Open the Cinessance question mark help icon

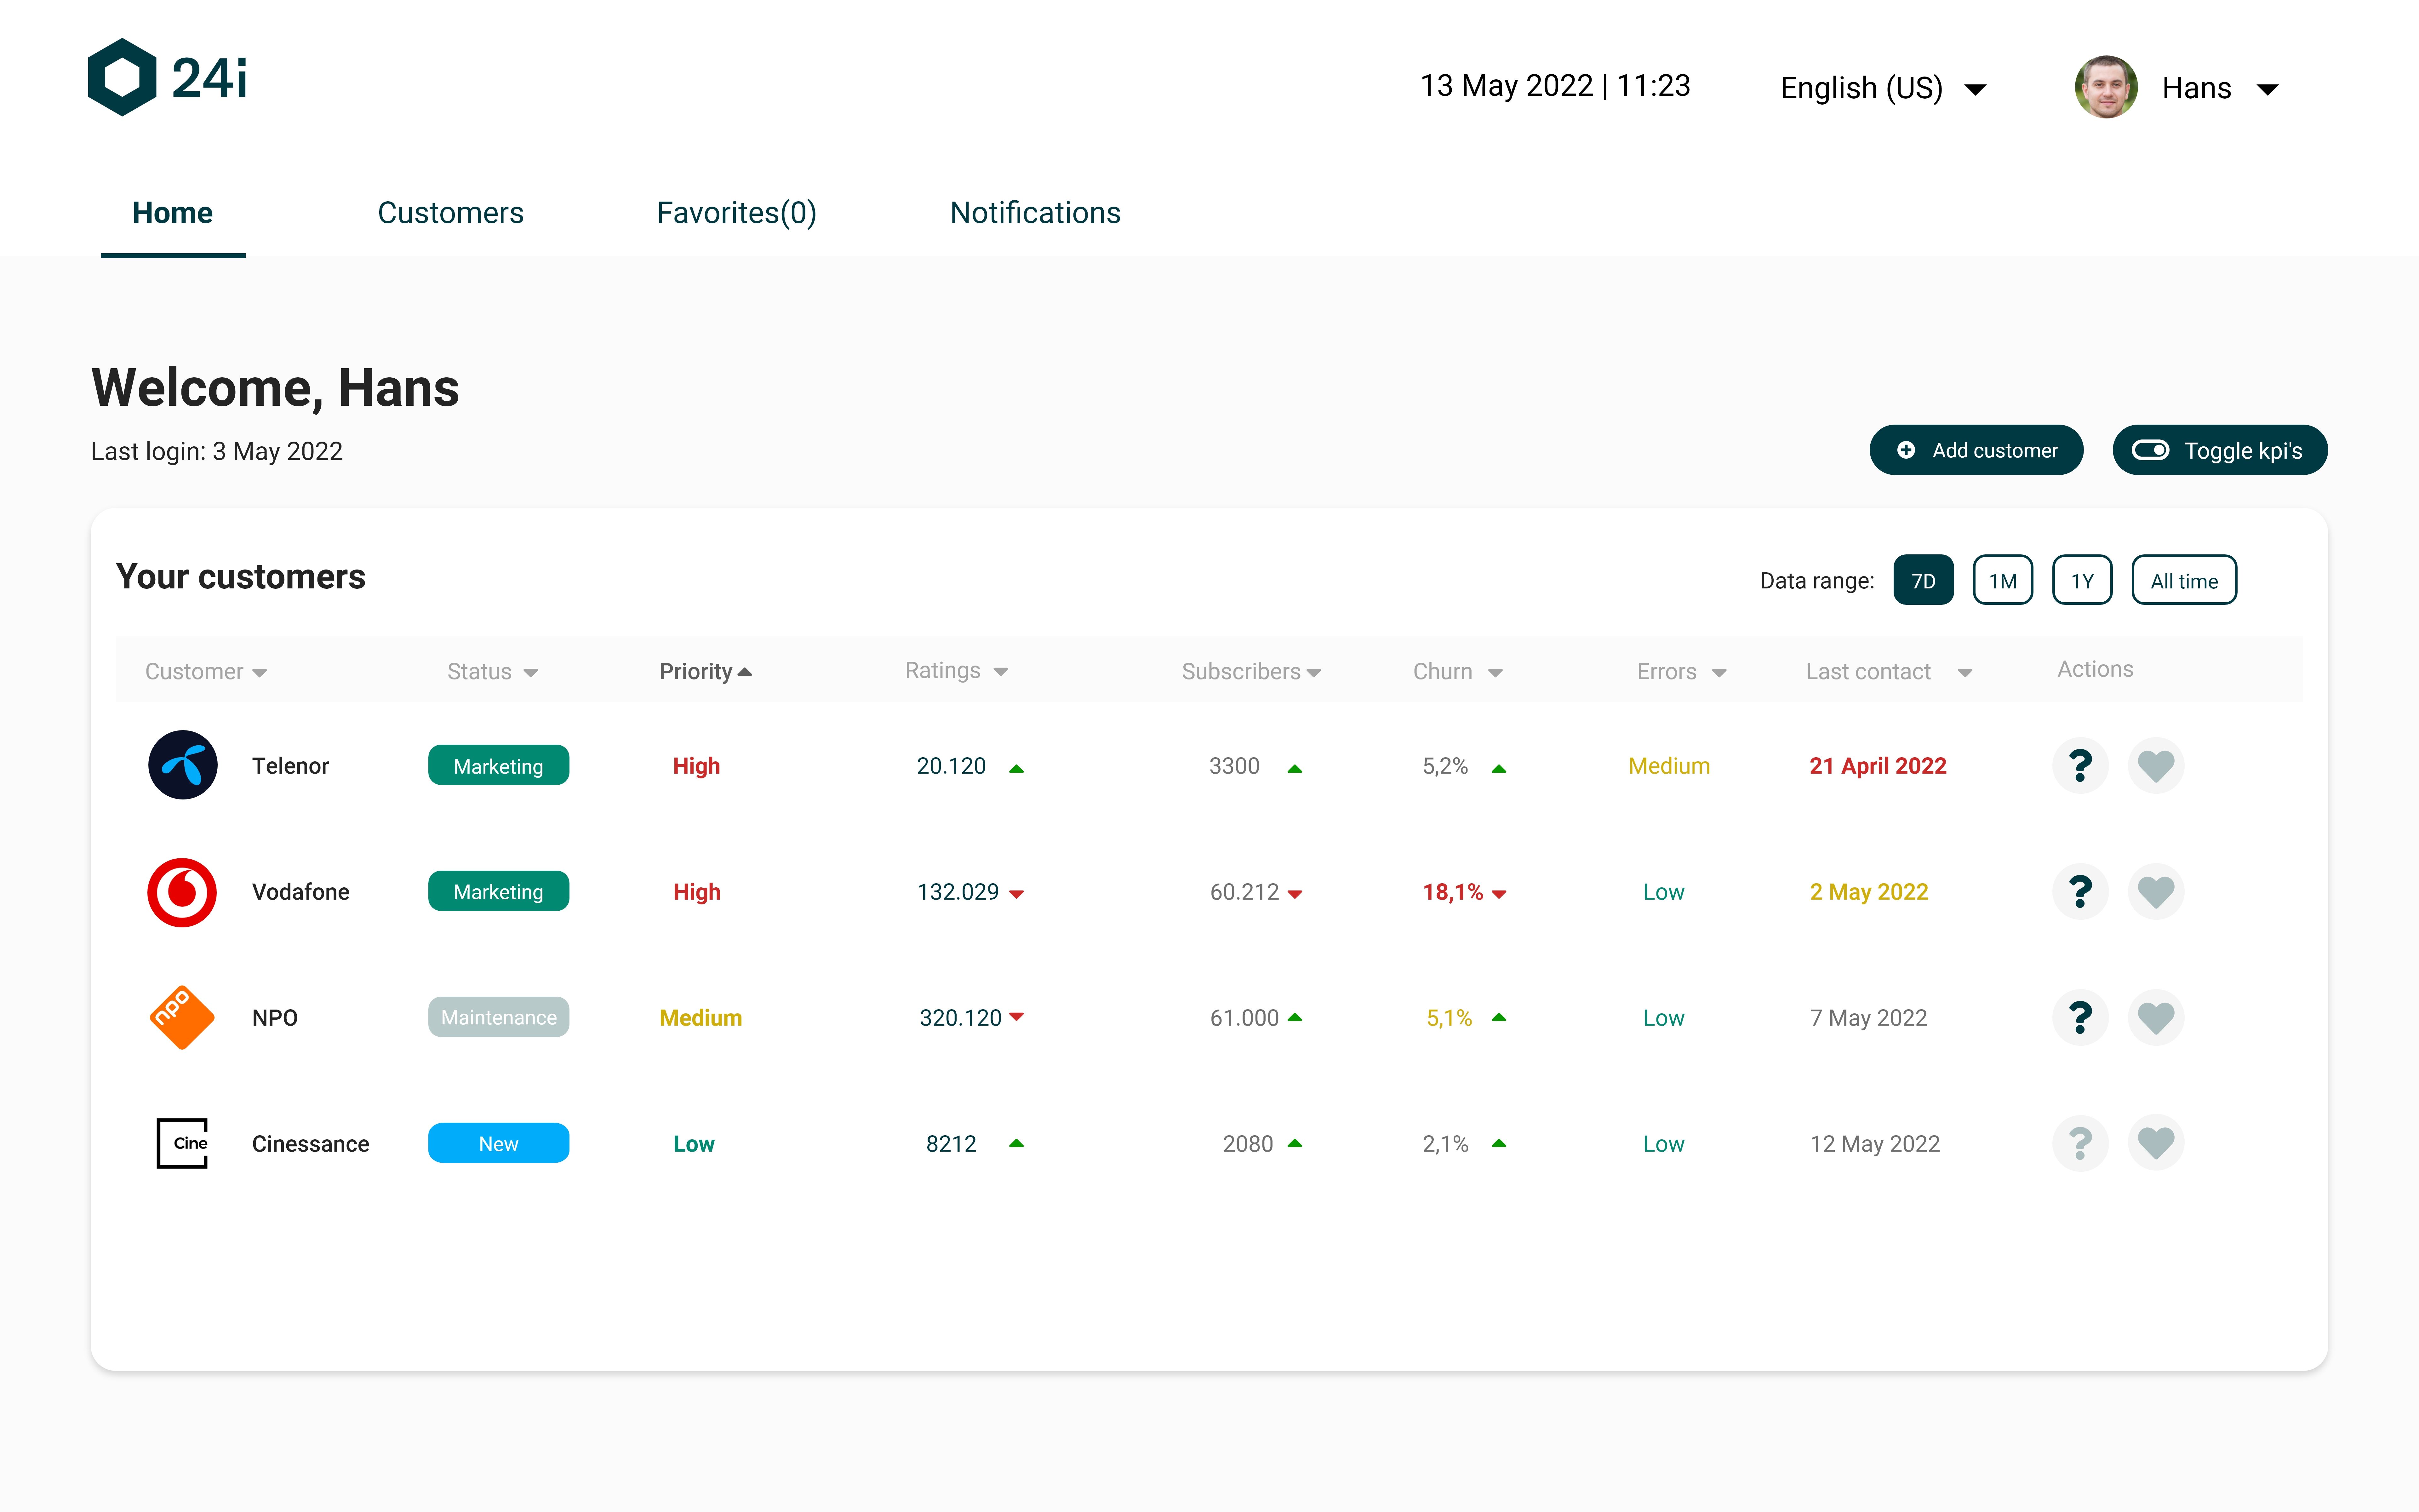2080,1143
